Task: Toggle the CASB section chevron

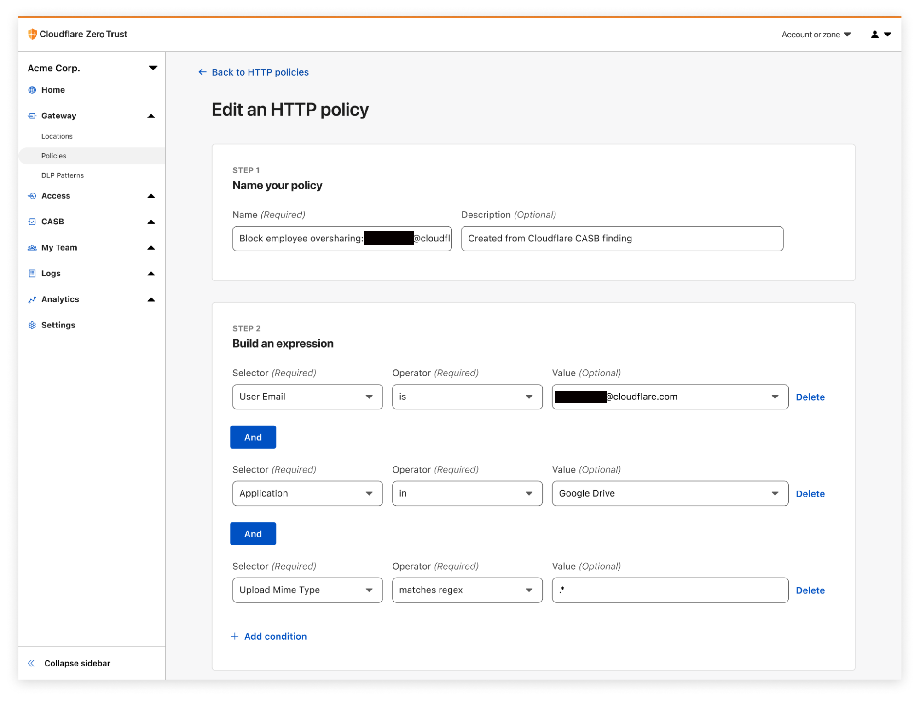Action: point(151,222)
